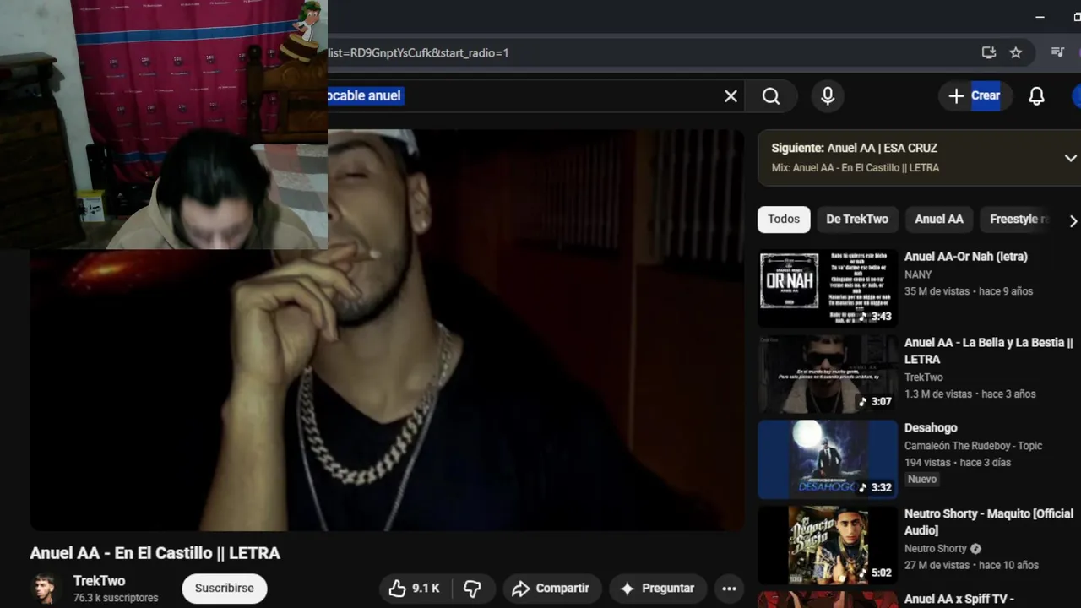Screen dimensions: 1081x608
Task: Open the media control icon in browser toolbar
Action: click(x=1057, y=52)
